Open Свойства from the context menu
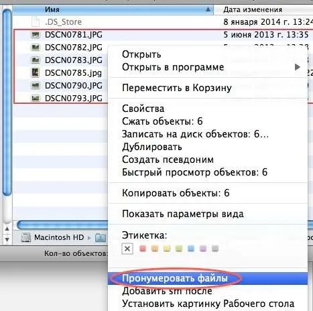 (x=208, y=109)
